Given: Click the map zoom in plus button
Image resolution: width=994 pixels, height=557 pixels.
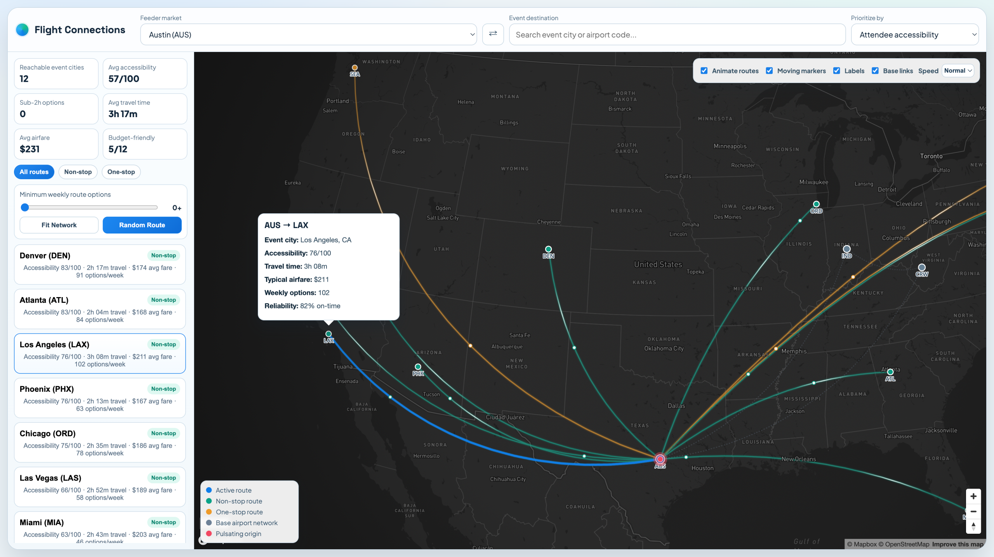Looking at the screenshot, I should pyautogui.click(x=973, y=496).
